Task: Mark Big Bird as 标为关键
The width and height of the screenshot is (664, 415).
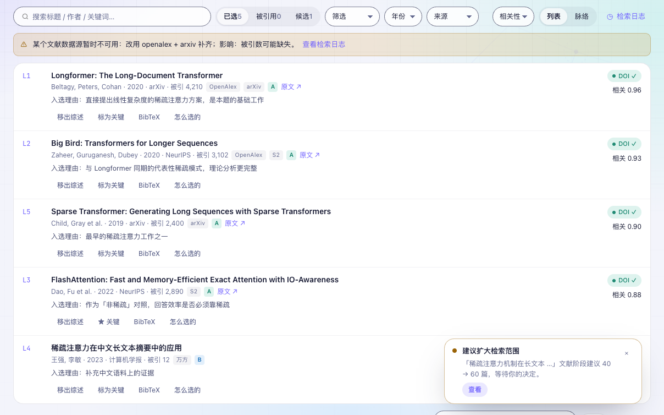Action: pyautogui.click(x=111, y=185)
